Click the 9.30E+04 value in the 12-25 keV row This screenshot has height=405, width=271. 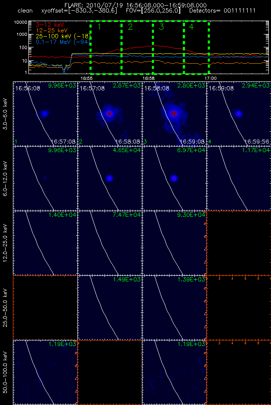coord(191,215)
